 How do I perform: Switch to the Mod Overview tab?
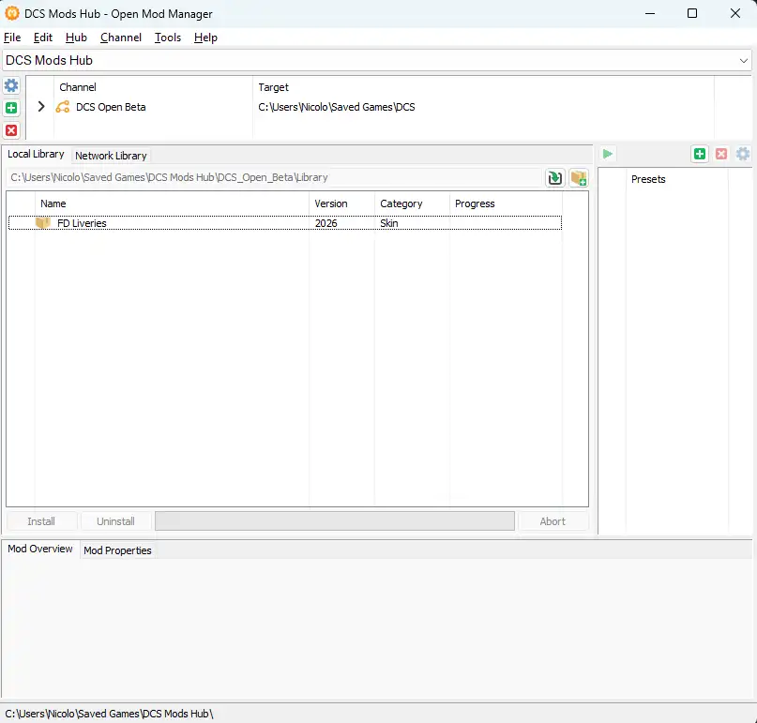(40, 549)
